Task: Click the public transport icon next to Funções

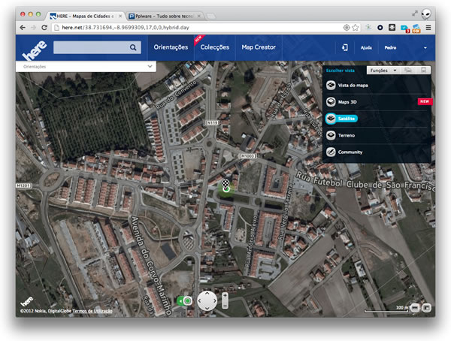Action: point(423,70)
